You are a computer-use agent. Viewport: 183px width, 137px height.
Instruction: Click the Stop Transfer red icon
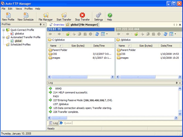82,15
